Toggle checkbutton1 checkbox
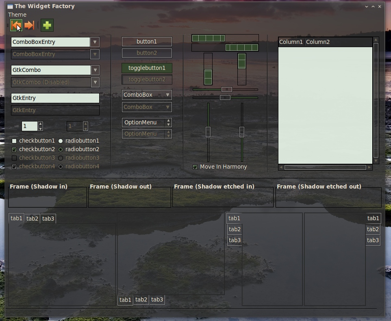The image size is (391, 321). click(x=14, y=141)
